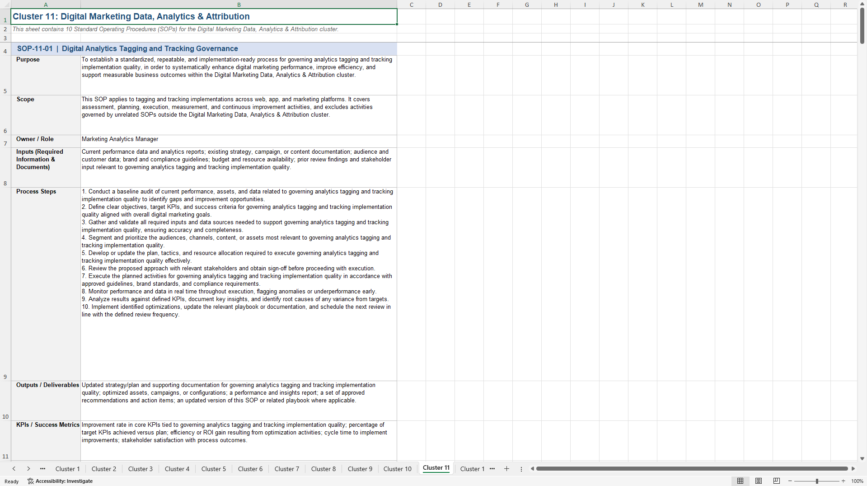Select column C header

(412, 5)
